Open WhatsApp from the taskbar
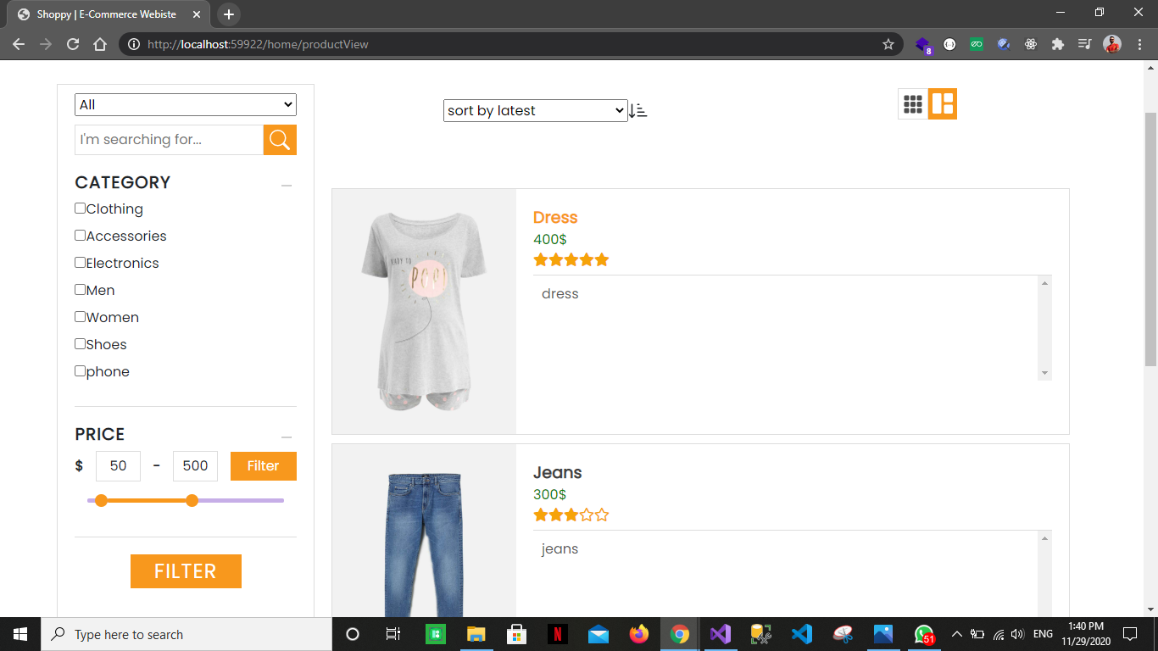 (x=924, y=634)
